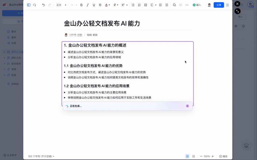257x160 pixels.
Task: Stop the AI generation in progress
Action: pos(187,106)
